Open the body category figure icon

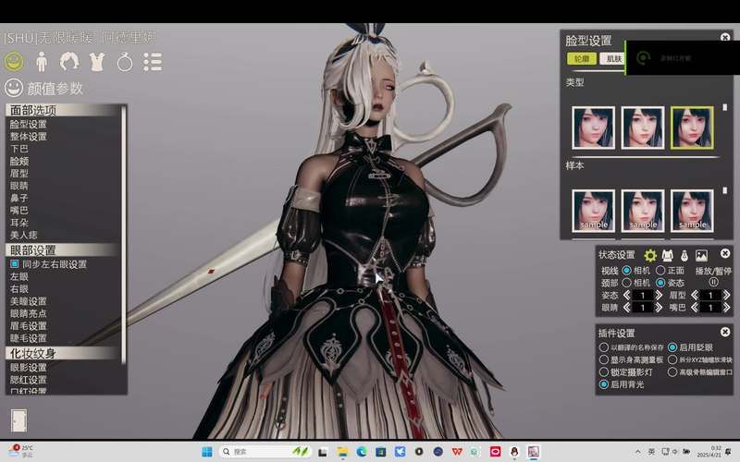[42, 62]
